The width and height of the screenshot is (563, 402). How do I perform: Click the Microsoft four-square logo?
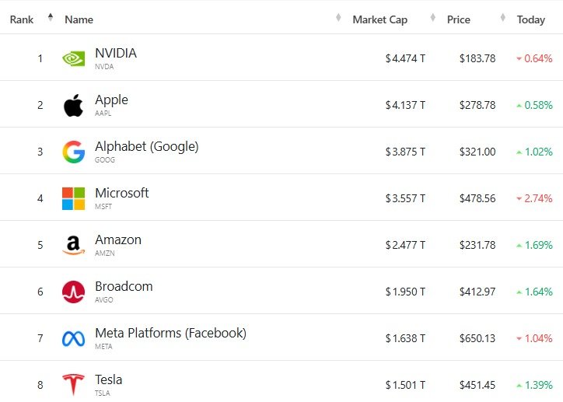(73, 198)
